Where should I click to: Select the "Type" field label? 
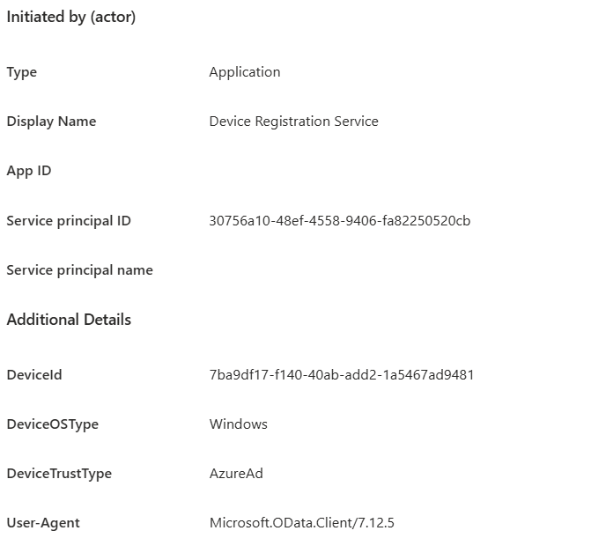click(22, 72)
